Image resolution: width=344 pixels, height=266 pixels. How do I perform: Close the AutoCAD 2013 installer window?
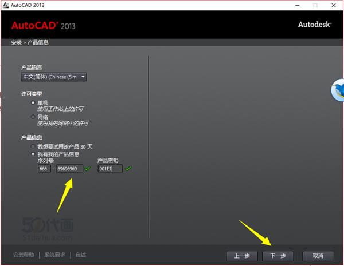point(334,5)
